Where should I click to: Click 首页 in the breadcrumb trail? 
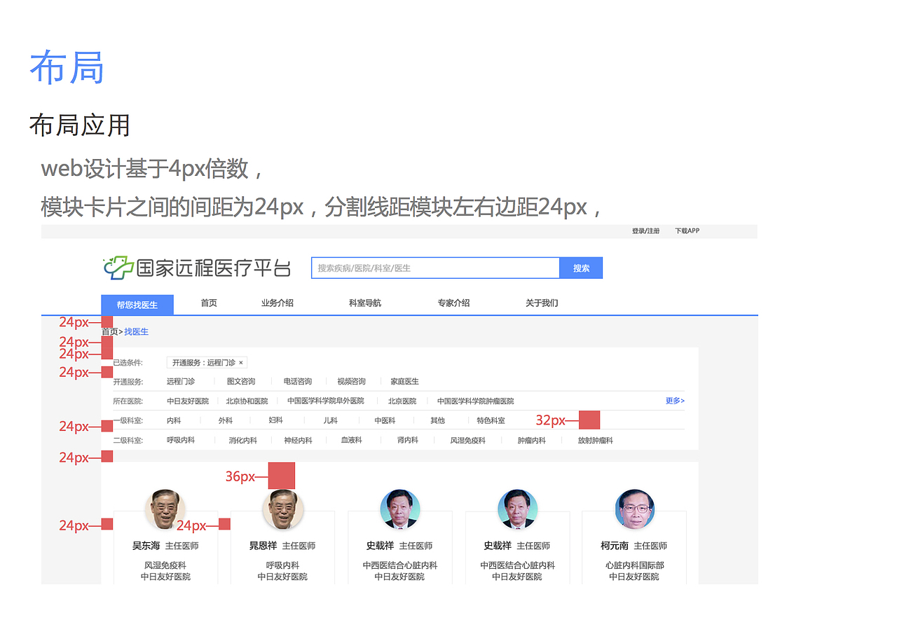[108, 331]
